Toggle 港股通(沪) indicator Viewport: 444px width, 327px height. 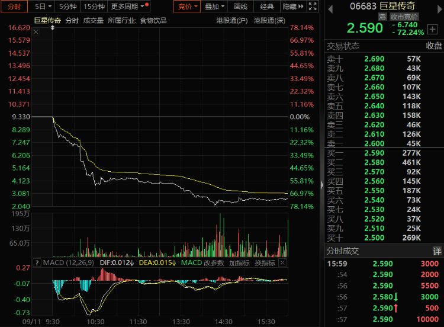232,20
